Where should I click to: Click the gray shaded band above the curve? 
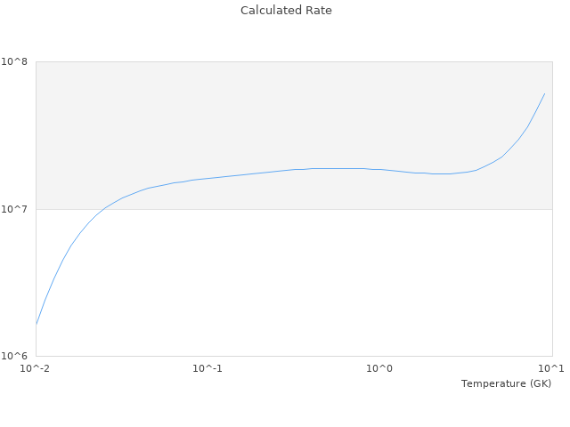pyautogui.click(x=267, y=107)
